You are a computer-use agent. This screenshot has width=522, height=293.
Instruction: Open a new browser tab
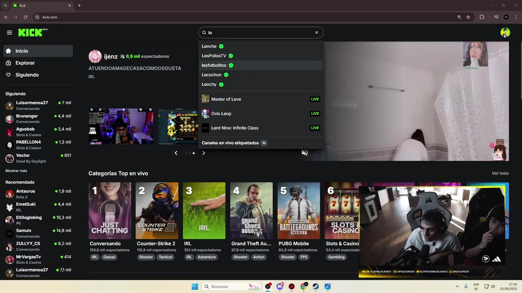[80, 6]
